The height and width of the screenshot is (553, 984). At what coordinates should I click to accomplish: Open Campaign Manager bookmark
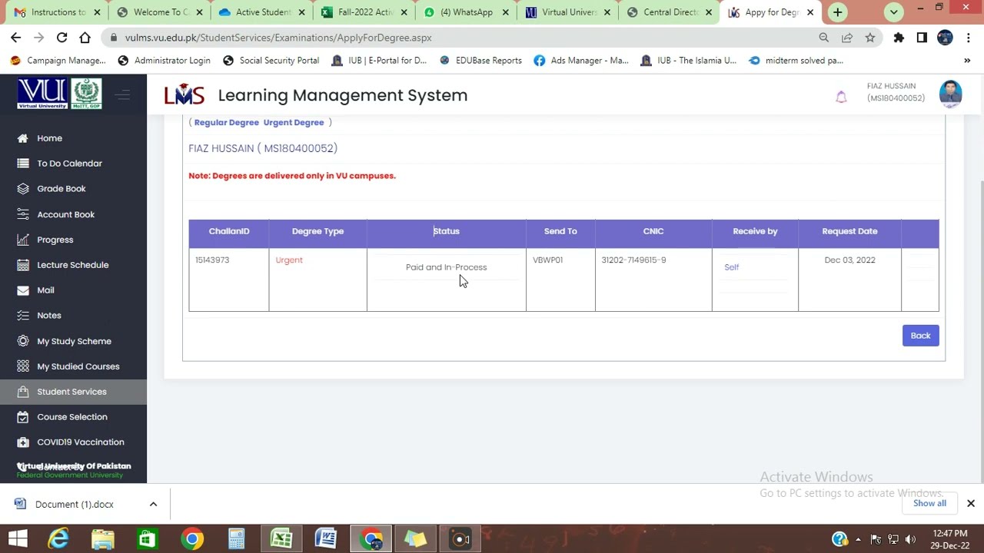[58, 61]
